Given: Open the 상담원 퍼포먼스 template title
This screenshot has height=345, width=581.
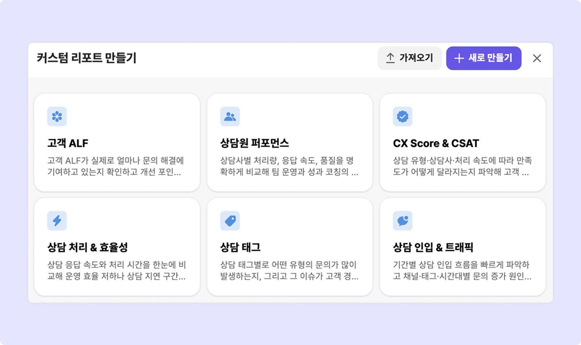Looking at the screenshot, I should [x=254, y=143].
